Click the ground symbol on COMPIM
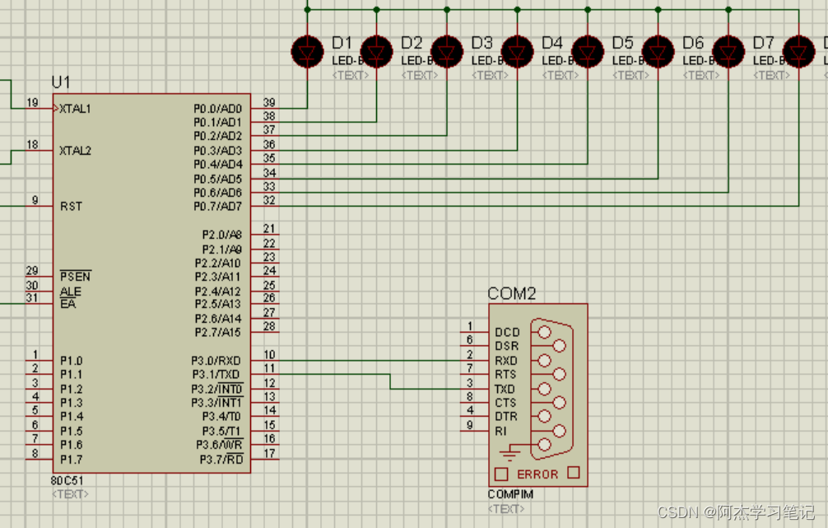Image resolution: width=828 pixels, height=528 pixels. point(511,451)
